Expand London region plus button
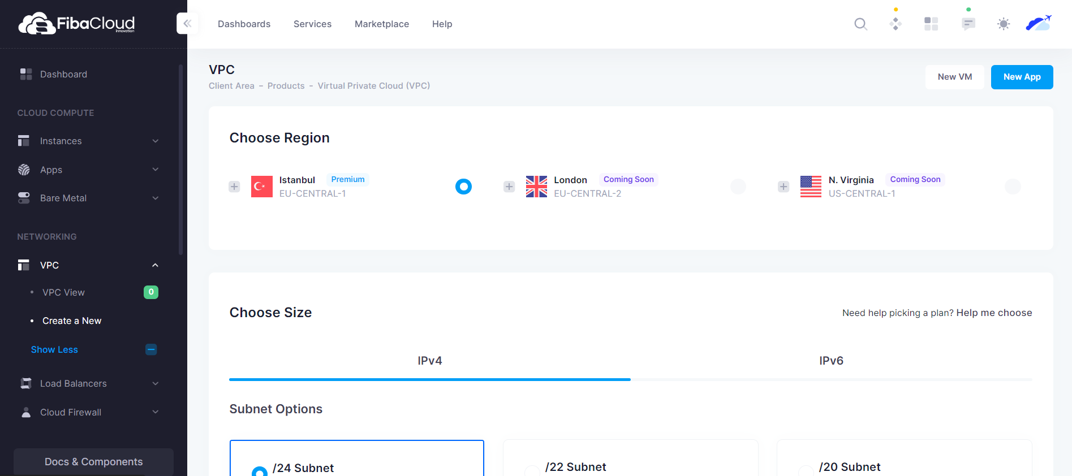 509,187
